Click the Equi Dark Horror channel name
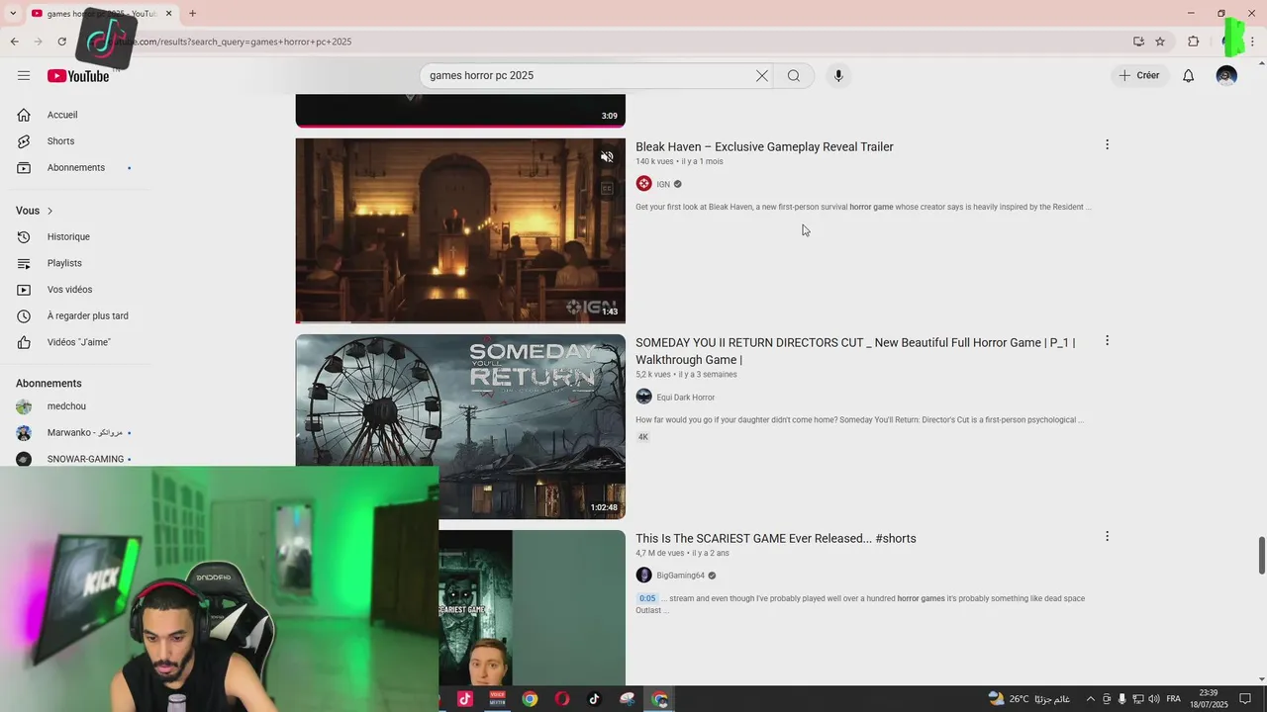 685,398
